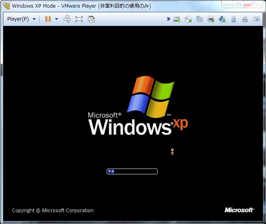
Task: Expand the Player(P) dropdown arrow
Action: 34,19
